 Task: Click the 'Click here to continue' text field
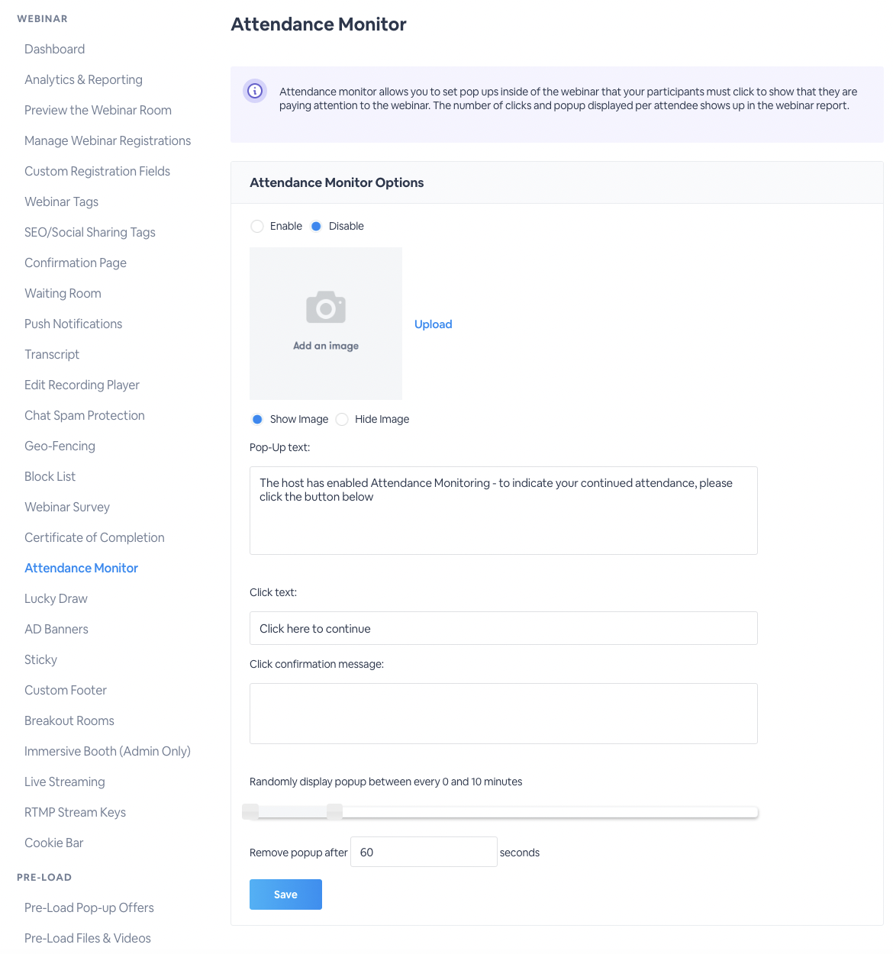click(x=503, y=628)
